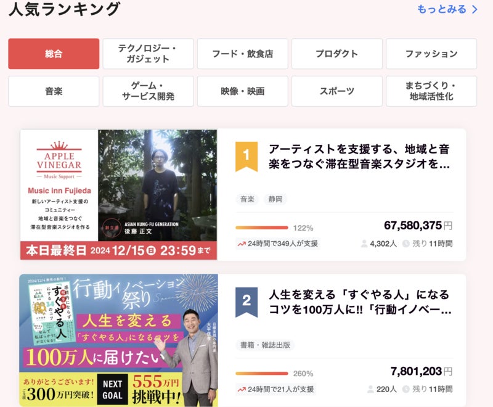
Task: Click the clock icon in first project's 残り11時間
Action: pyautogui.click(x=406, y=244)
